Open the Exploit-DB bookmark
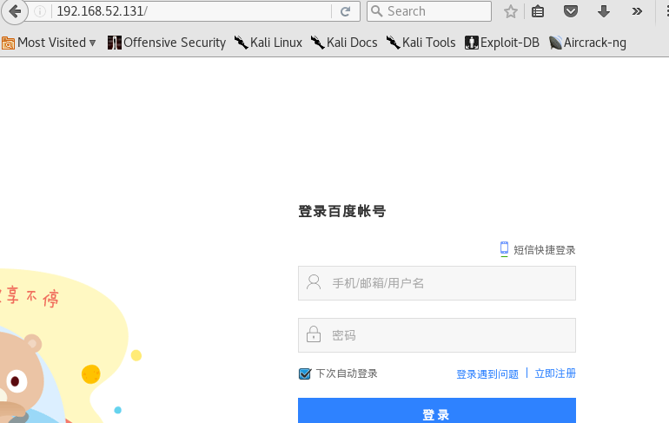Image resolution: width=669 pixels, height=423 pixels. click(502, 43)
